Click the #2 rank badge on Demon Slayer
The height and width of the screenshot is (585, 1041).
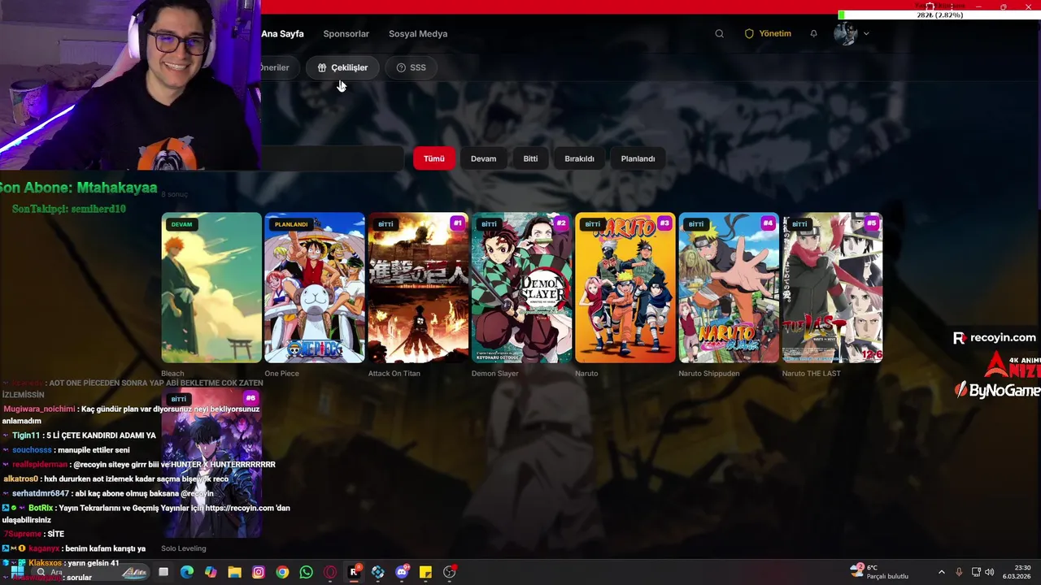click(560, 223)
